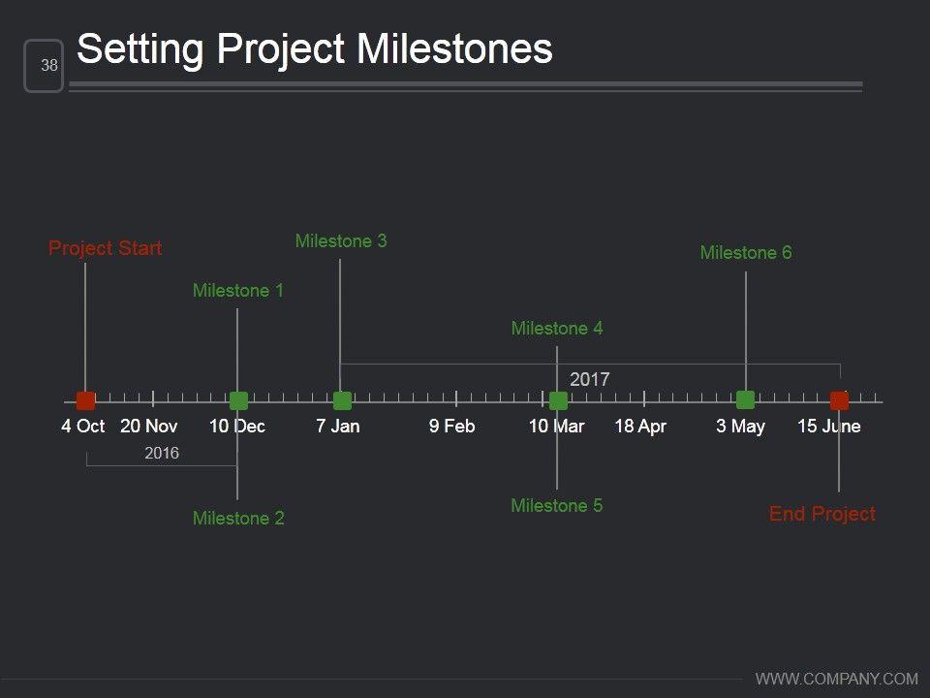Click the Setting Project Milestones title

pos(315,49)
